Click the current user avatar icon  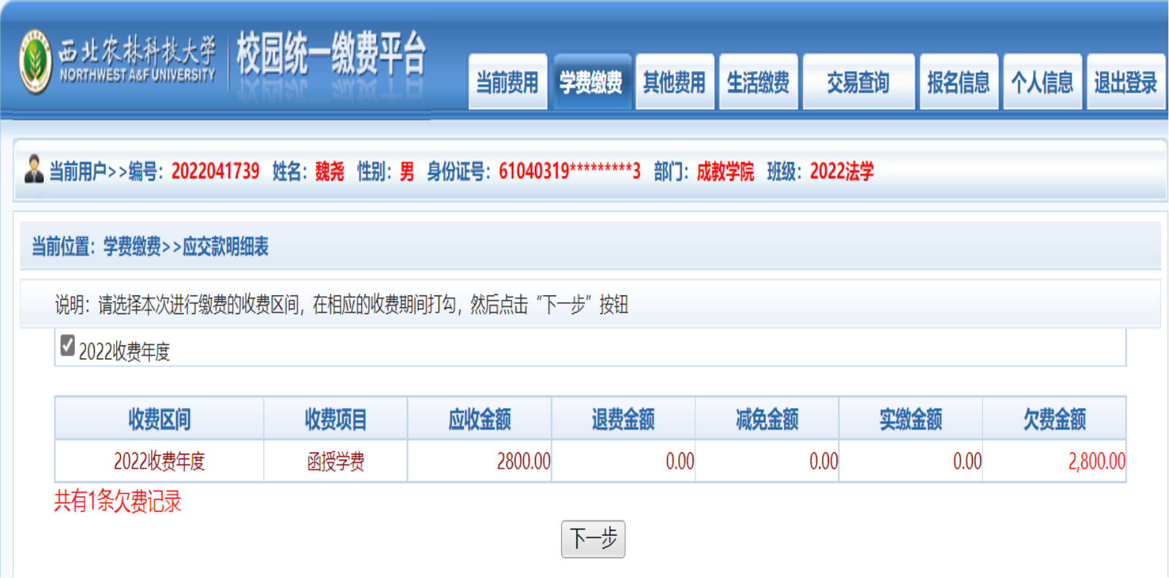[34, 169]
